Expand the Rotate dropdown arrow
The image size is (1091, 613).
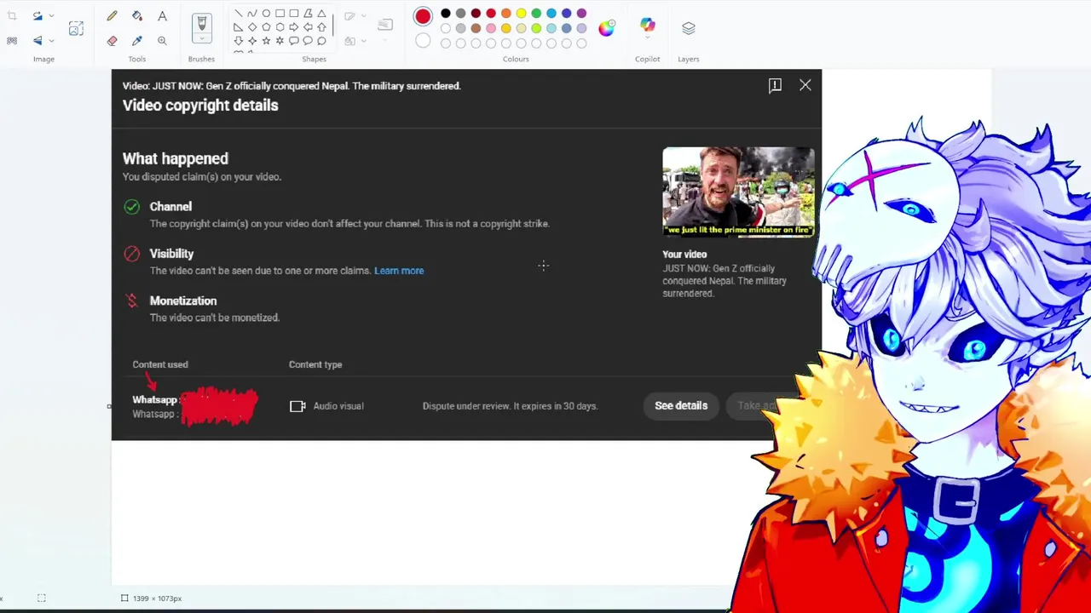tap(52, 16)
